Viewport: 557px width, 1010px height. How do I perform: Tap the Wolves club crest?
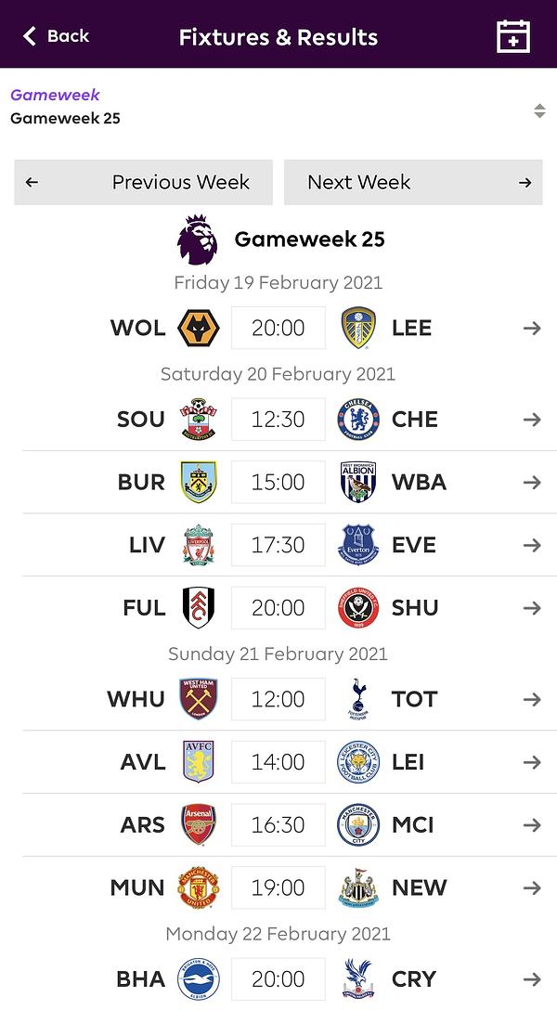pos(199,328)
